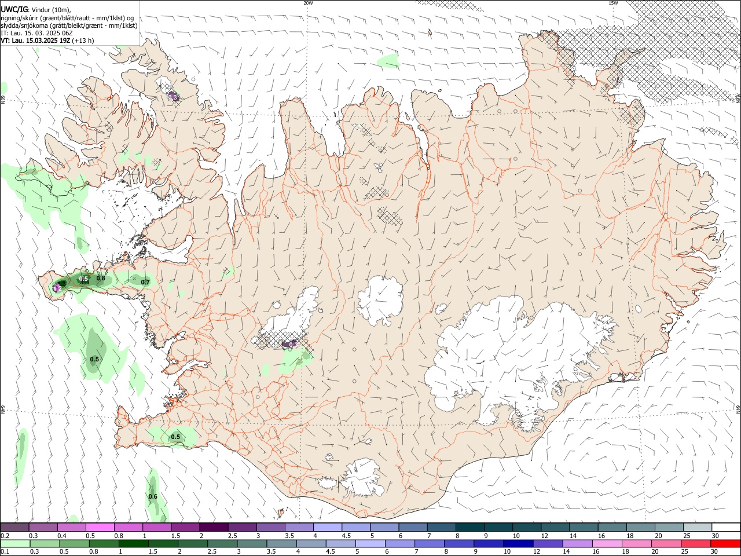Pick the dark teal 8 snow swatch
The width and height of the screenshot is (741, 556).
[x=469, y=527]
